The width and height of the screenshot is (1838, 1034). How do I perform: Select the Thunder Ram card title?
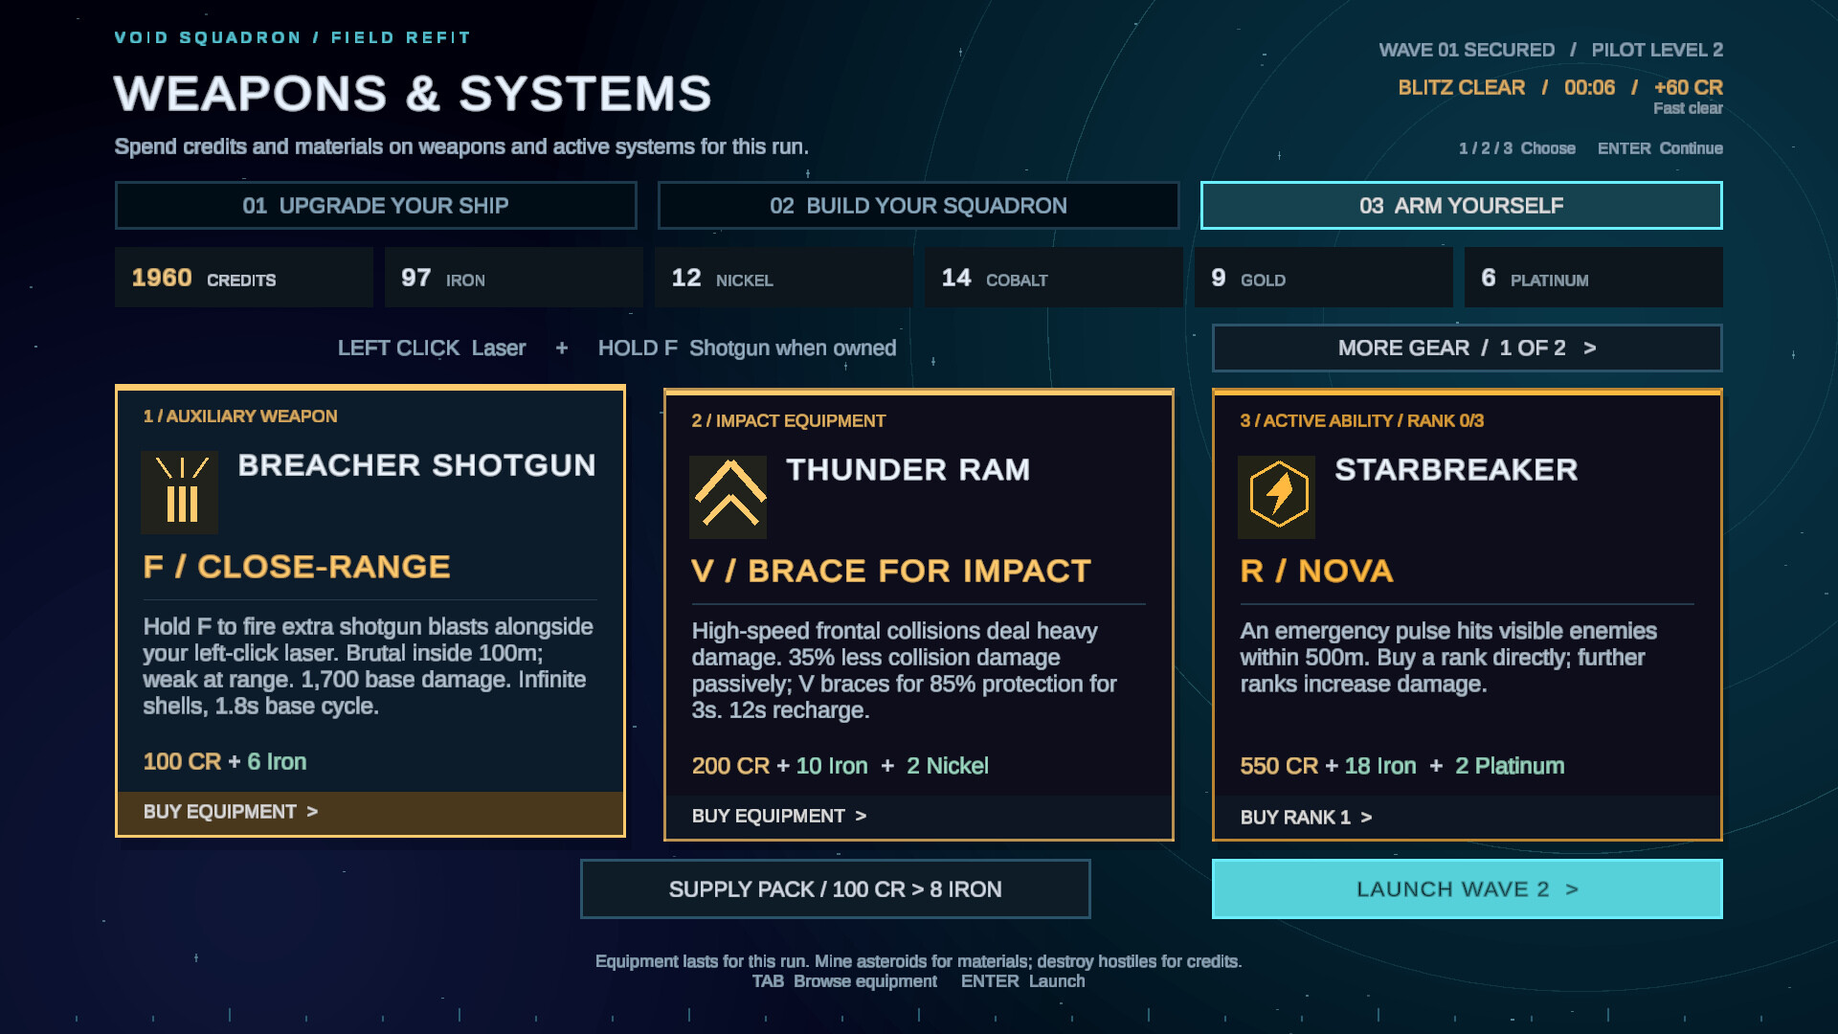[x=908, y=470]
